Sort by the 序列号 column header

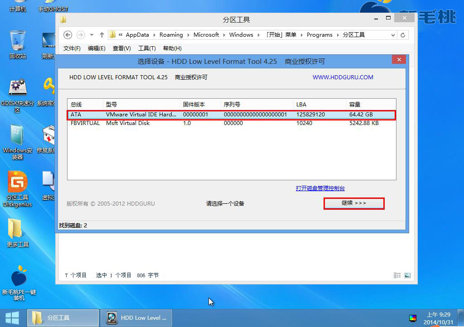[x=257, y=104]
